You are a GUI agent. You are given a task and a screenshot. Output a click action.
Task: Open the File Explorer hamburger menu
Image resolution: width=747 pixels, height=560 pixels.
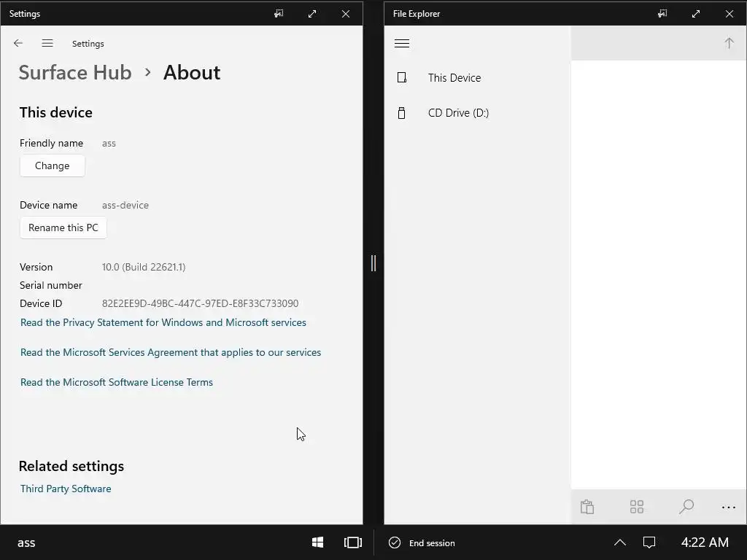(x=402, y=43)
